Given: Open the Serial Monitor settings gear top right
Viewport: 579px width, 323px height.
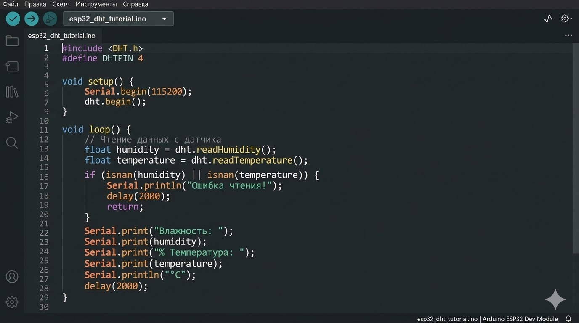Looking at the screenshot, I should click(x=564, y=19).
